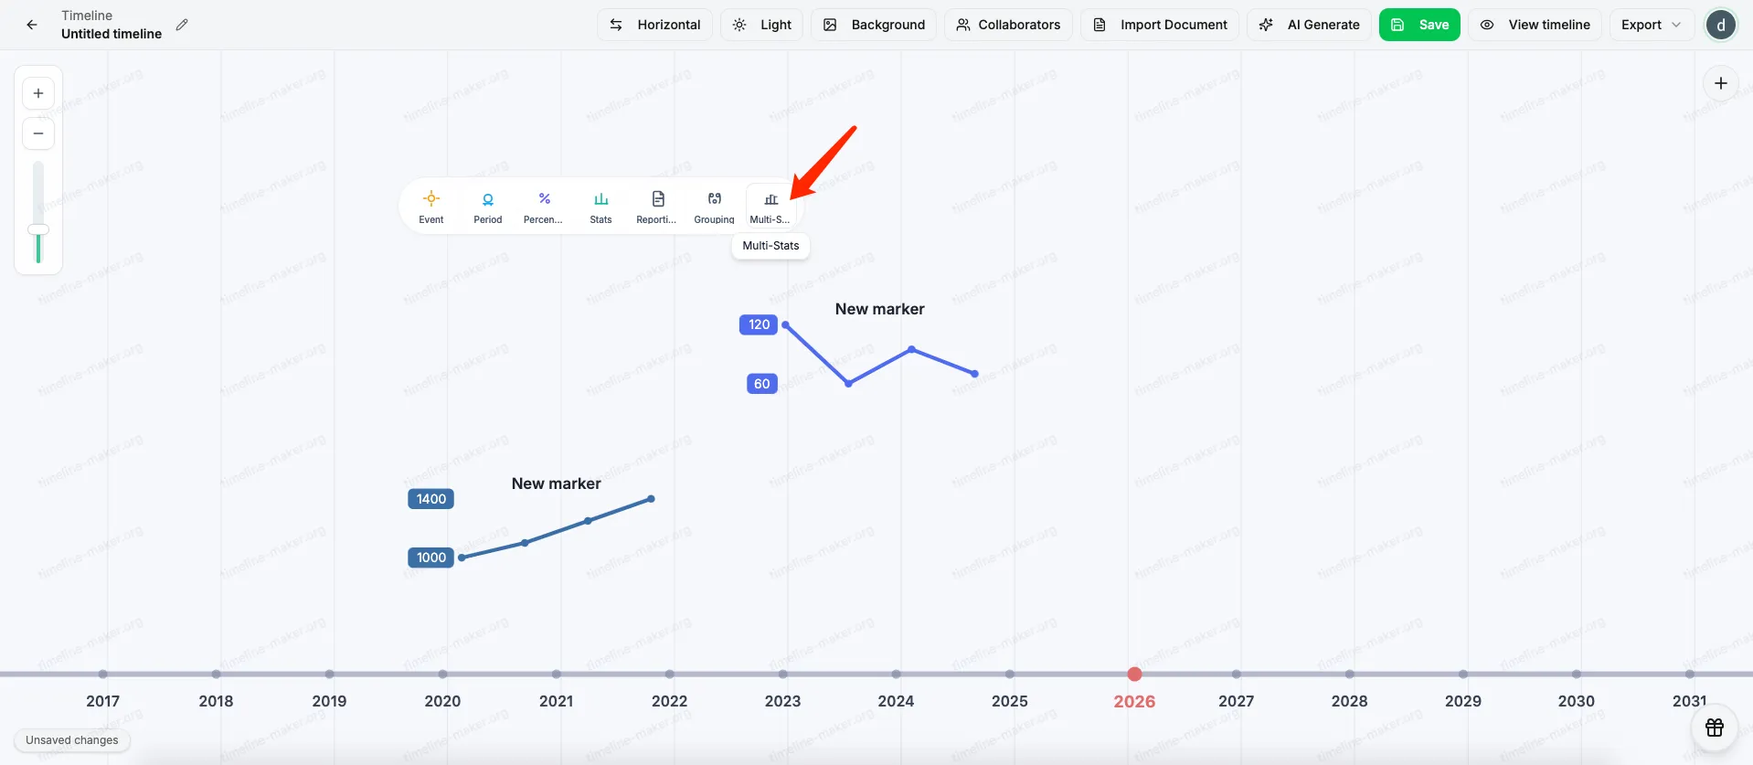The height and width of the screenshot is (765, 1753).
Task: Click the Multi-Stats chart tool
Action: (770, 207)
